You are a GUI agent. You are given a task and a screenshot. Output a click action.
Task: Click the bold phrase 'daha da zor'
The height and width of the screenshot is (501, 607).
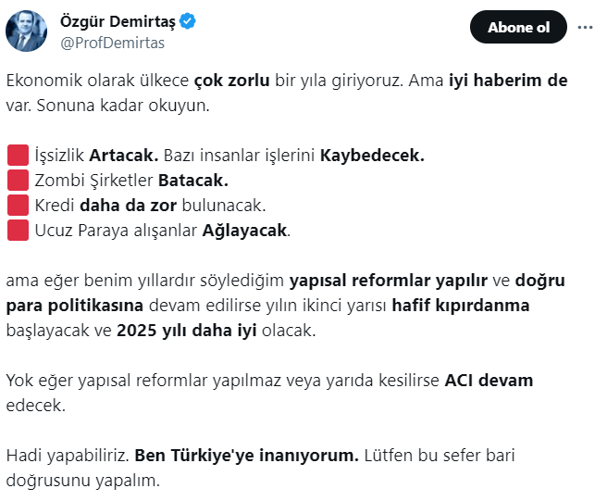pos(128,206)
